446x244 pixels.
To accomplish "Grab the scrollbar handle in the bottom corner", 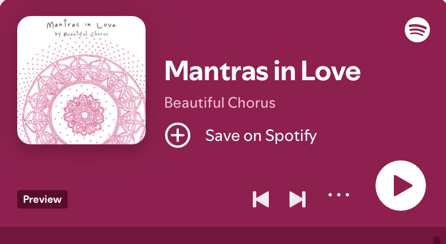I will coord(437,240).
